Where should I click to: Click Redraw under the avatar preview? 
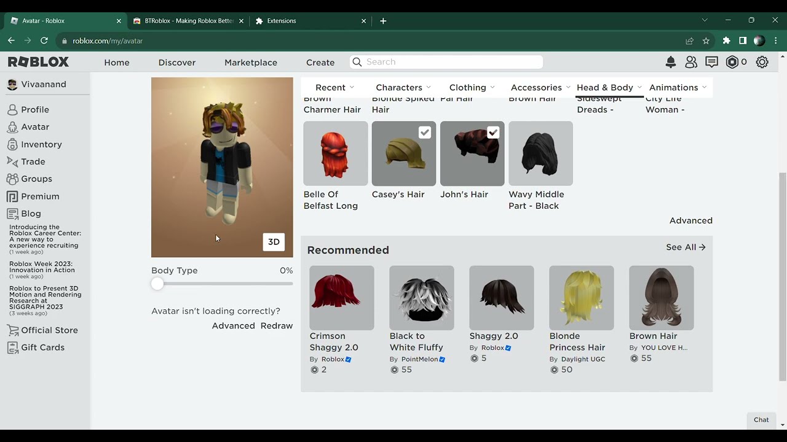point(277,326)
